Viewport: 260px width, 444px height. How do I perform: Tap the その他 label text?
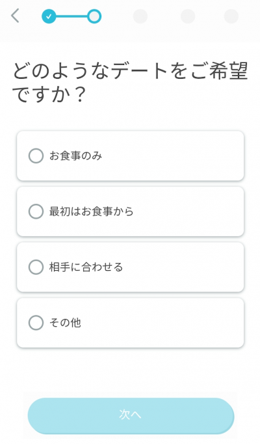pyautogui.click(x=65, y=323)
